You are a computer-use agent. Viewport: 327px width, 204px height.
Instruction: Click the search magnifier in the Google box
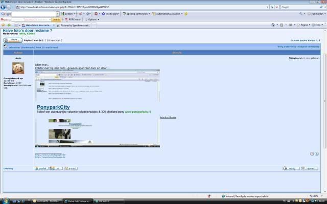[x=321, y=7]
